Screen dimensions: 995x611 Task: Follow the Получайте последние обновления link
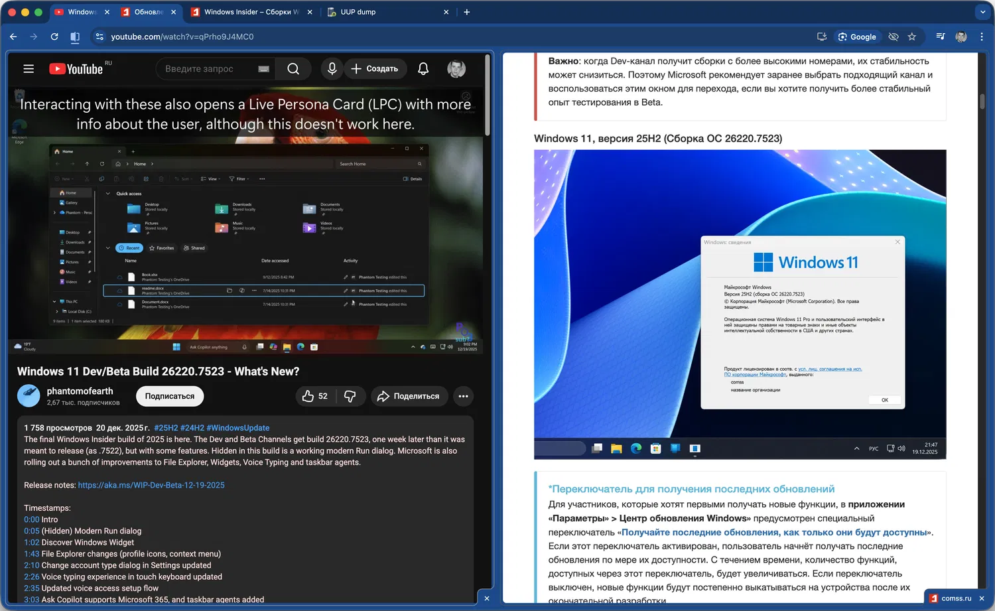tap(774, 532)
